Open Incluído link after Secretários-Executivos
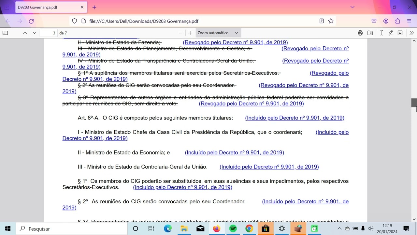Viewport: 417px width, 235px height. pos(182,187)
